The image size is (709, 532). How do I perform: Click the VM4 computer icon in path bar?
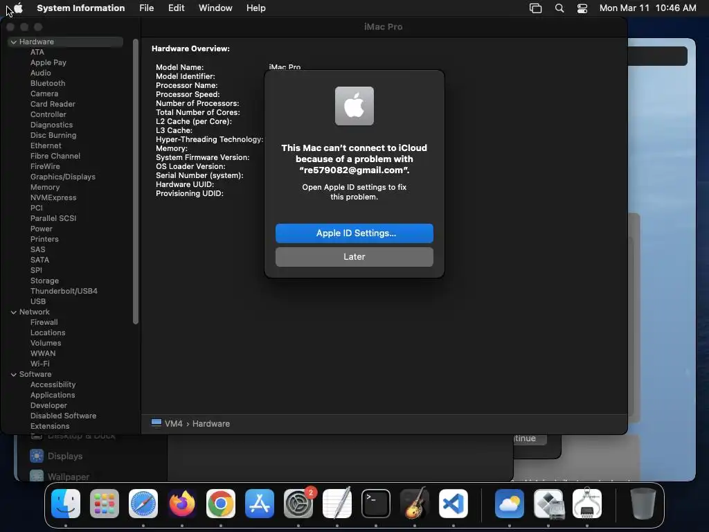click(x=156, y=423)
